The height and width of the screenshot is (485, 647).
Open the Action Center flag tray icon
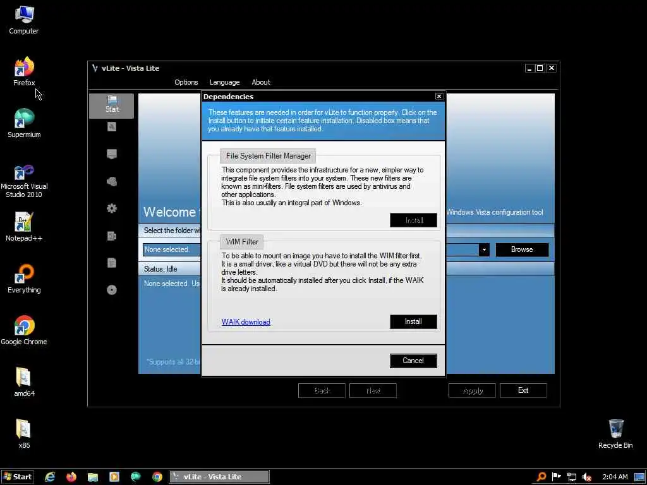pos(557,477)
